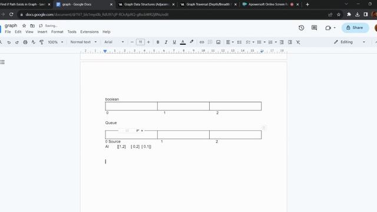
Task: Select the Paint format tool
Action: click(x=41, y=42)
